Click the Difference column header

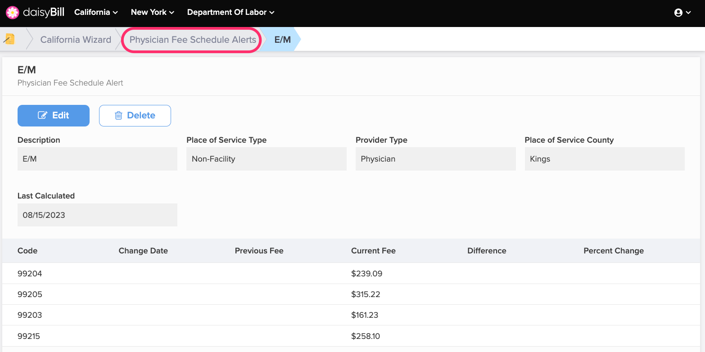pyautogui.click(x=487, y=251)
